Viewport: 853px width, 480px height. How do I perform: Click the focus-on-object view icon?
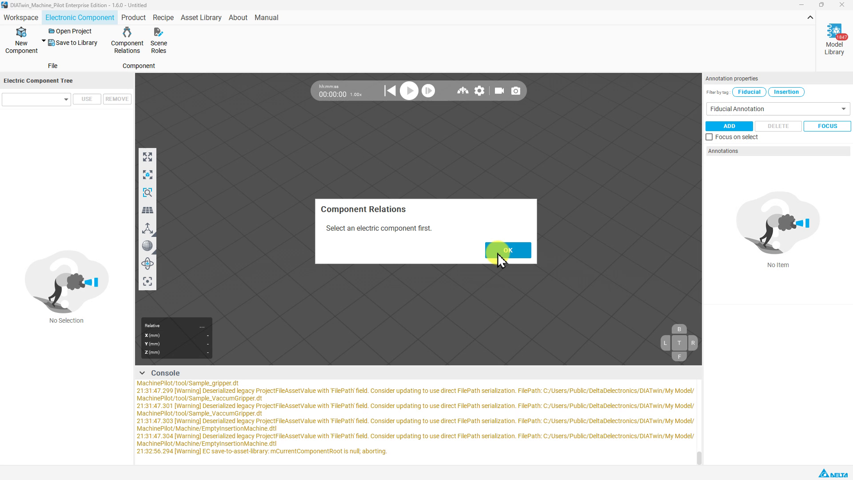[x=147, y=175]
